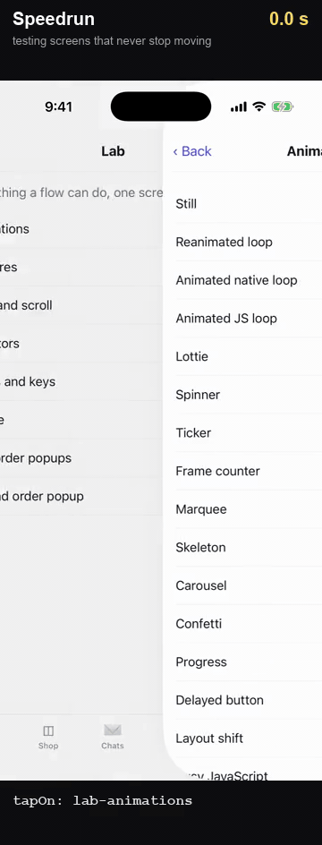Open the Lottie list item
322x845 pixels.
(242, 357)
